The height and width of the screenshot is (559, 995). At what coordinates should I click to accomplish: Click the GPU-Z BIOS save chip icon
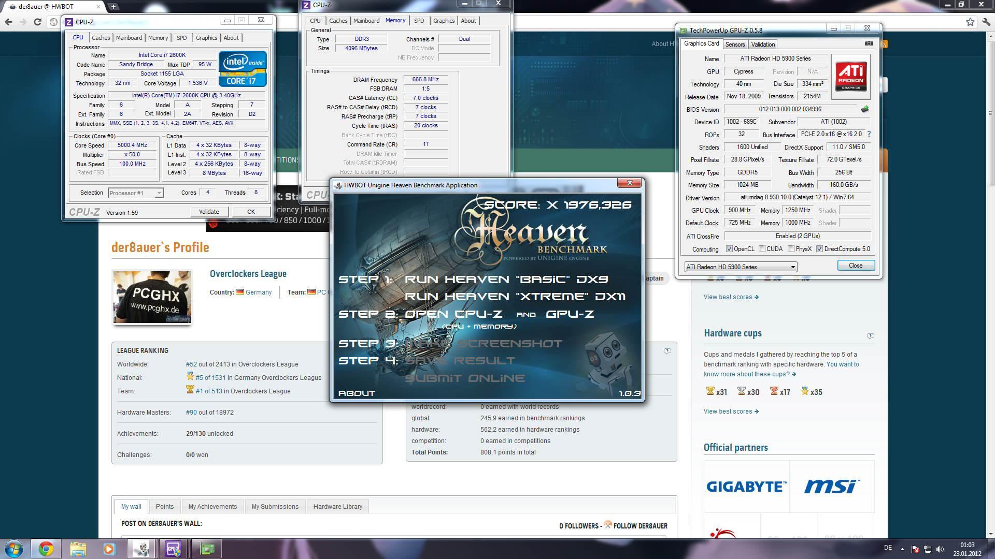pos(864,109)
